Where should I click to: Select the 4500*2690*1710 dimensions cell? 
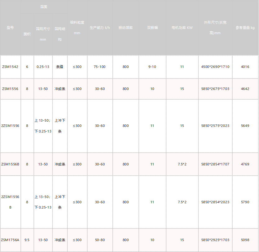pos(215,67)
